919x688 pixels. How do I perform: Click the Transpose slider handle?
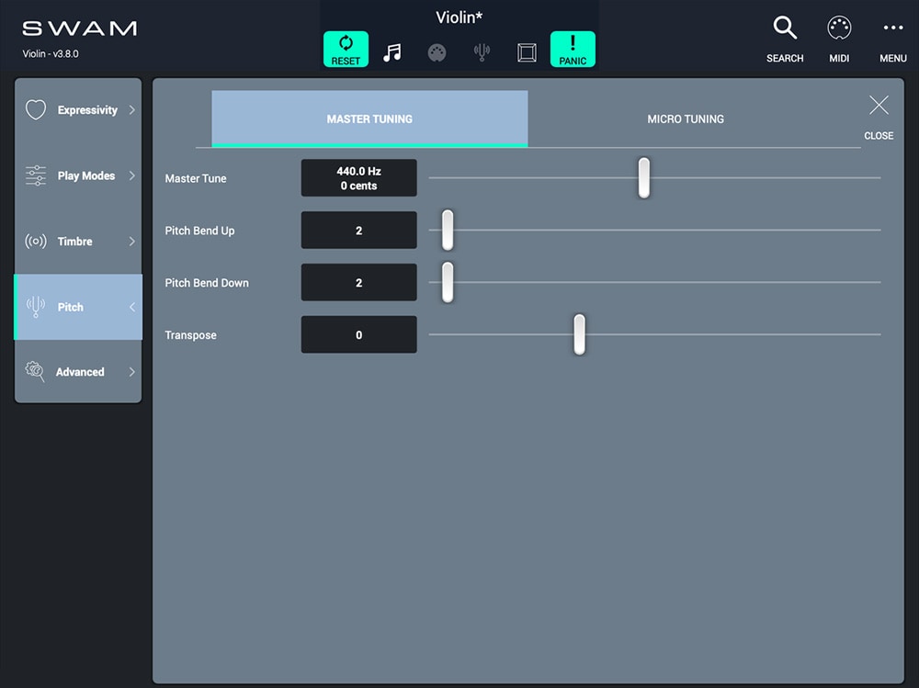tap(579, 334)
